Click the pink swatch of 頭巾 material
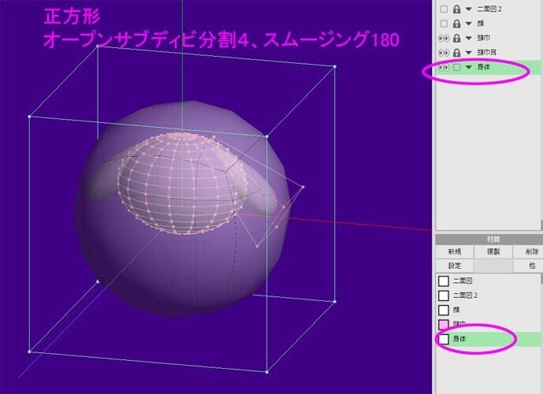 (444, 325)
